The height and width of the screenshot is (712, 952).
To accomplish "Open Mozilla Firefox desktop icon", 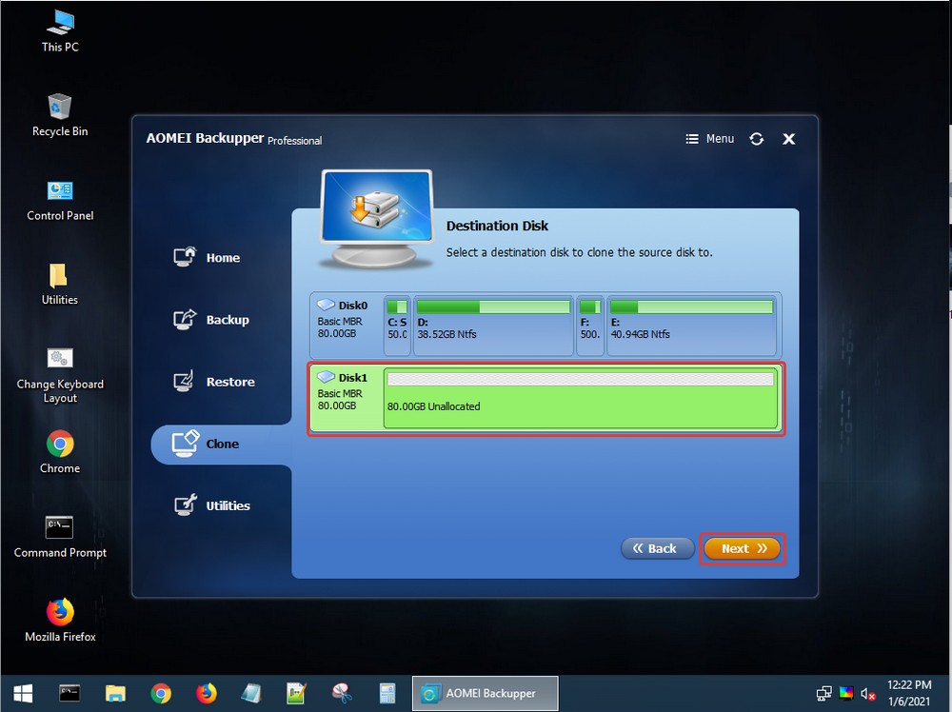I will (60, 618).
